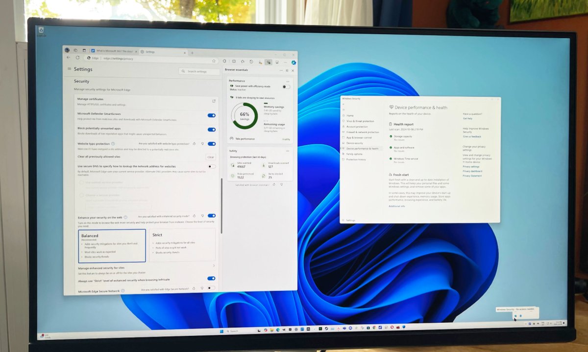
Task: Click the Windows Security tray icon
Action: [x=515, y=316]
